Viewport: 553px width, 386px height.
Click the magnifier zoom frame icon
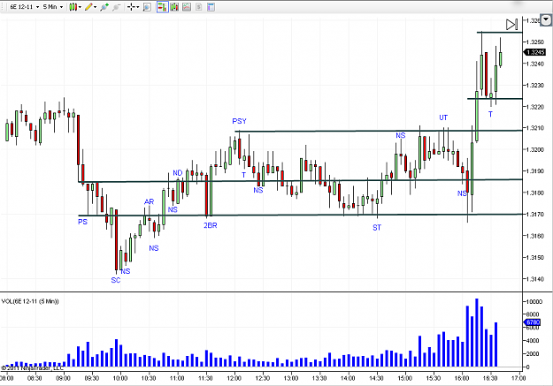147,7
